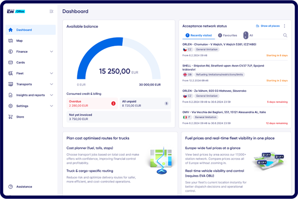
Task: Open the SHELL Shipston Rd station entry
Action: click(x=235, y=73)
